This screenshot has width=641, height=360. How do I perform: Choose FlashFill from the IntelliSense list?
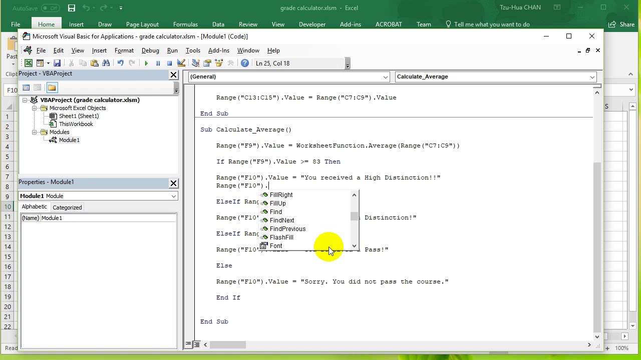coord(281,237)
